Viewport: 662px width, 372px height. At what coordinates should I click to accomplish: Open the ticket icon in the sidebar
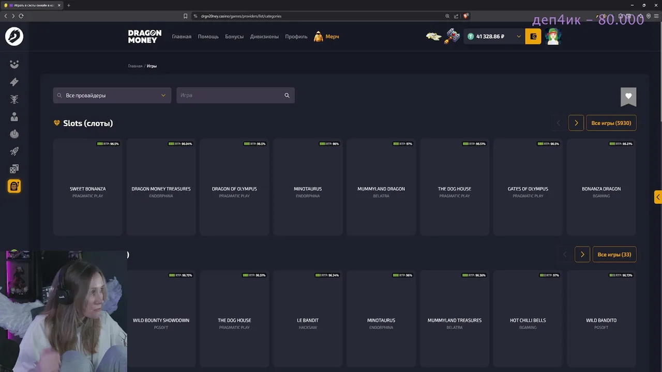tap(14, 82)
